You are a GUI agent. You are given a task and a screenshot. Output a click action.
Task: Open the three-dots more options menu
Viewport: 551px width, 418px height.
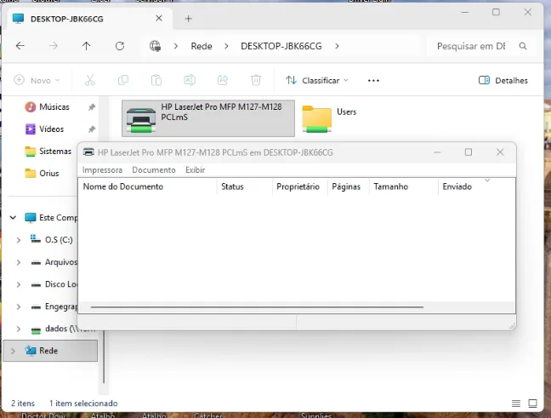(373, 81)
